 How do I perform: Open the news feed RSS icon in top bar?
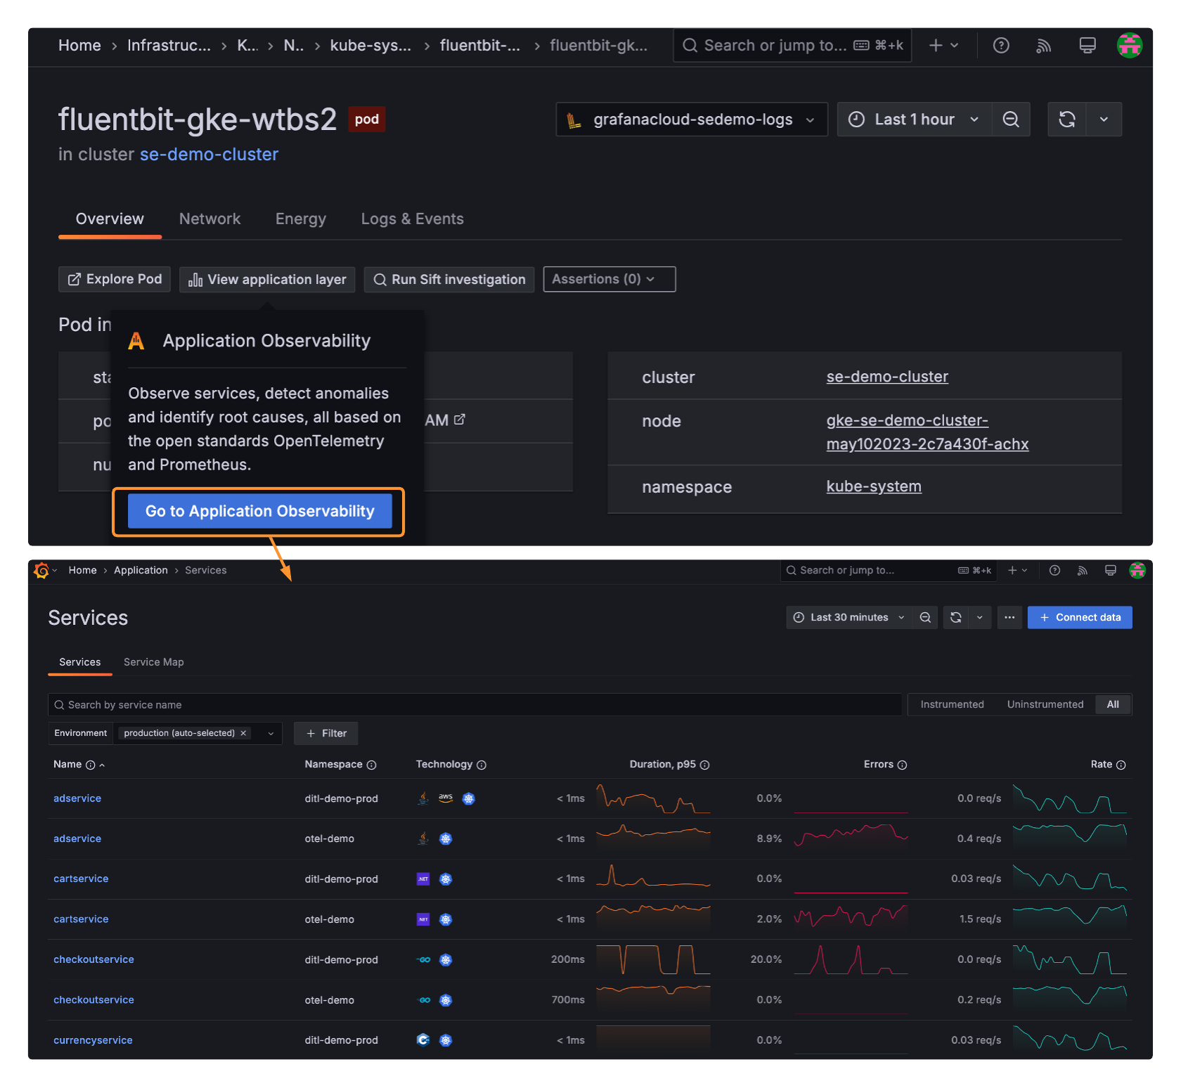coord(1044,46)
